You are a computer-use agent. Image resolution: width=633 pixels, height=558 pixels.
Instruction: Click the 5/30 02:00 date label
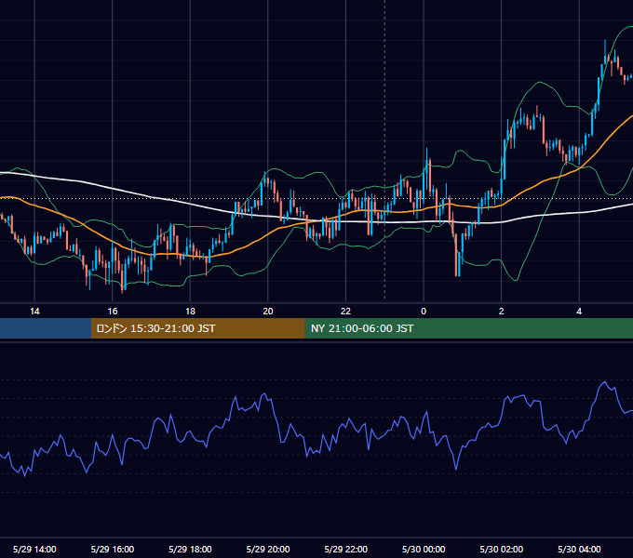[x=502, y=549]
